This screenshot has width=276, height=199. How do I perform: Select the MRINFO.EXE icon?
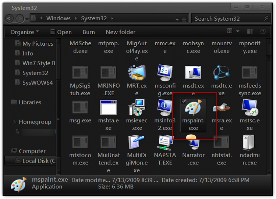click(x=109, y=72)
